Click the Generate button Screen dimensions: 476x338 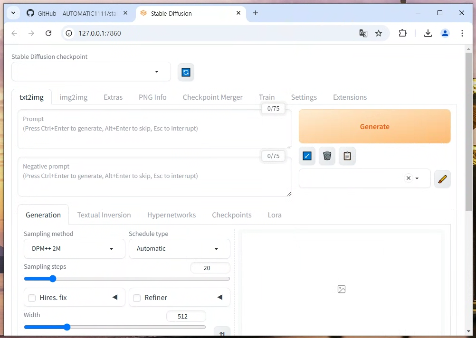tap(375, 127)
